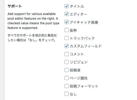Disable アイキャッチ画像 support
The height and width of the screenshot is (100, 137).
(67, 22)
